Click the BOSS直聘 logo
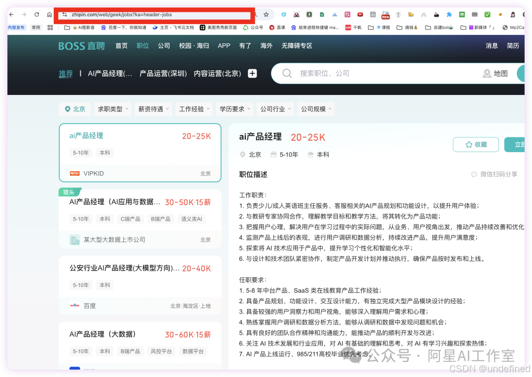Screen dimensions: 532x377 point(81,45)
